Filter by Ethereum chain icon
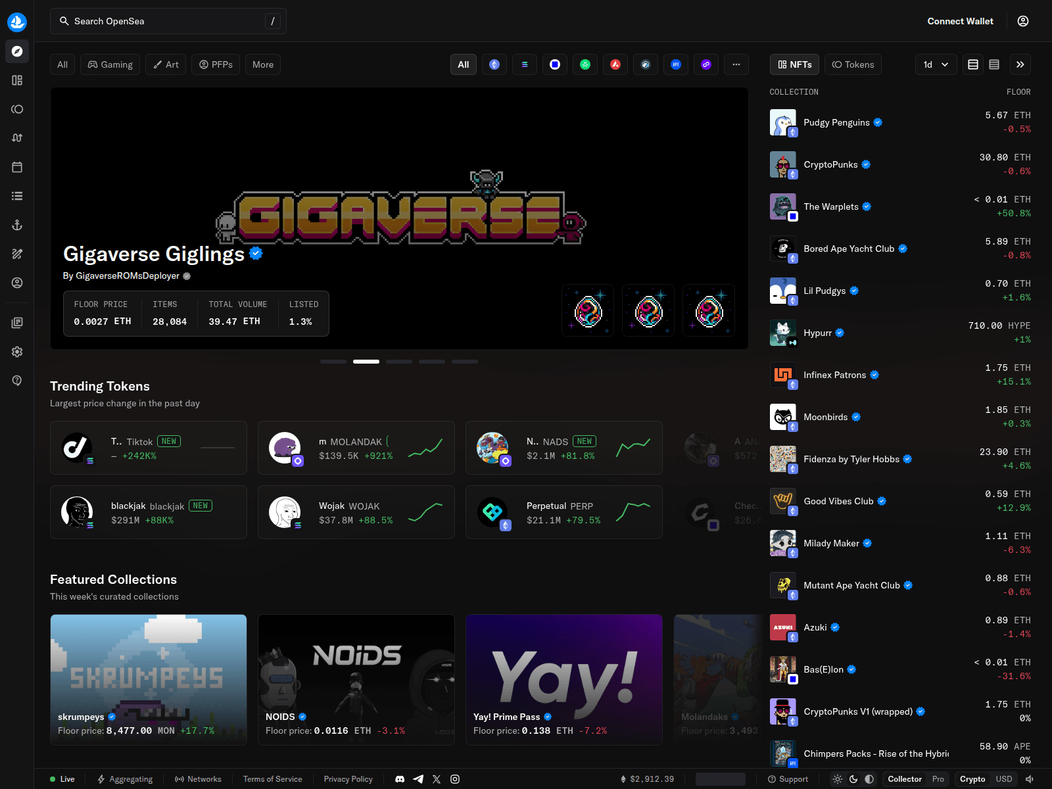The height and width of the screenshot is (789, 1052). click(x=494, y=64)
